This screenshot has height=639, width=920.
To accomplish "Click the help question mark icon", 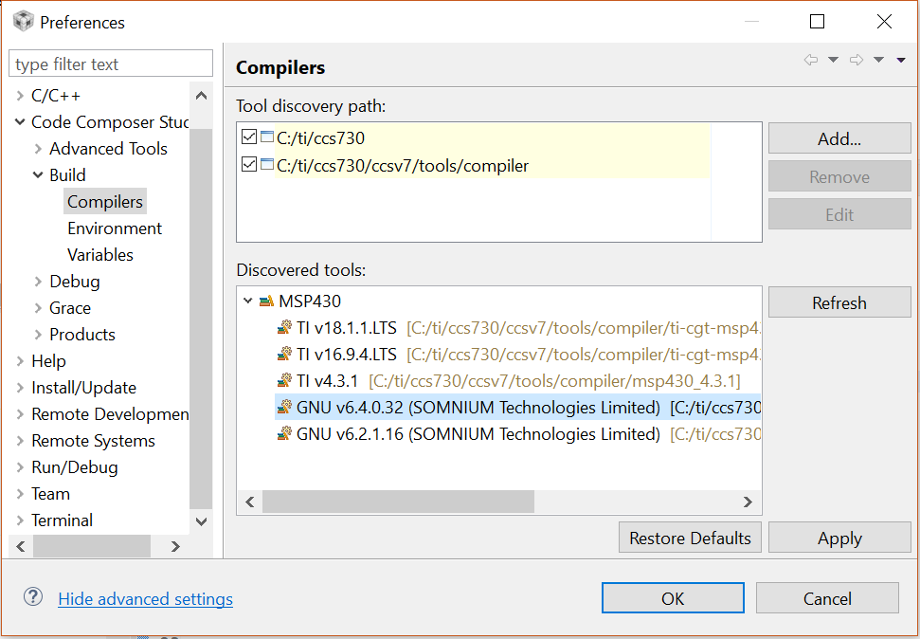I will point(33,597).
